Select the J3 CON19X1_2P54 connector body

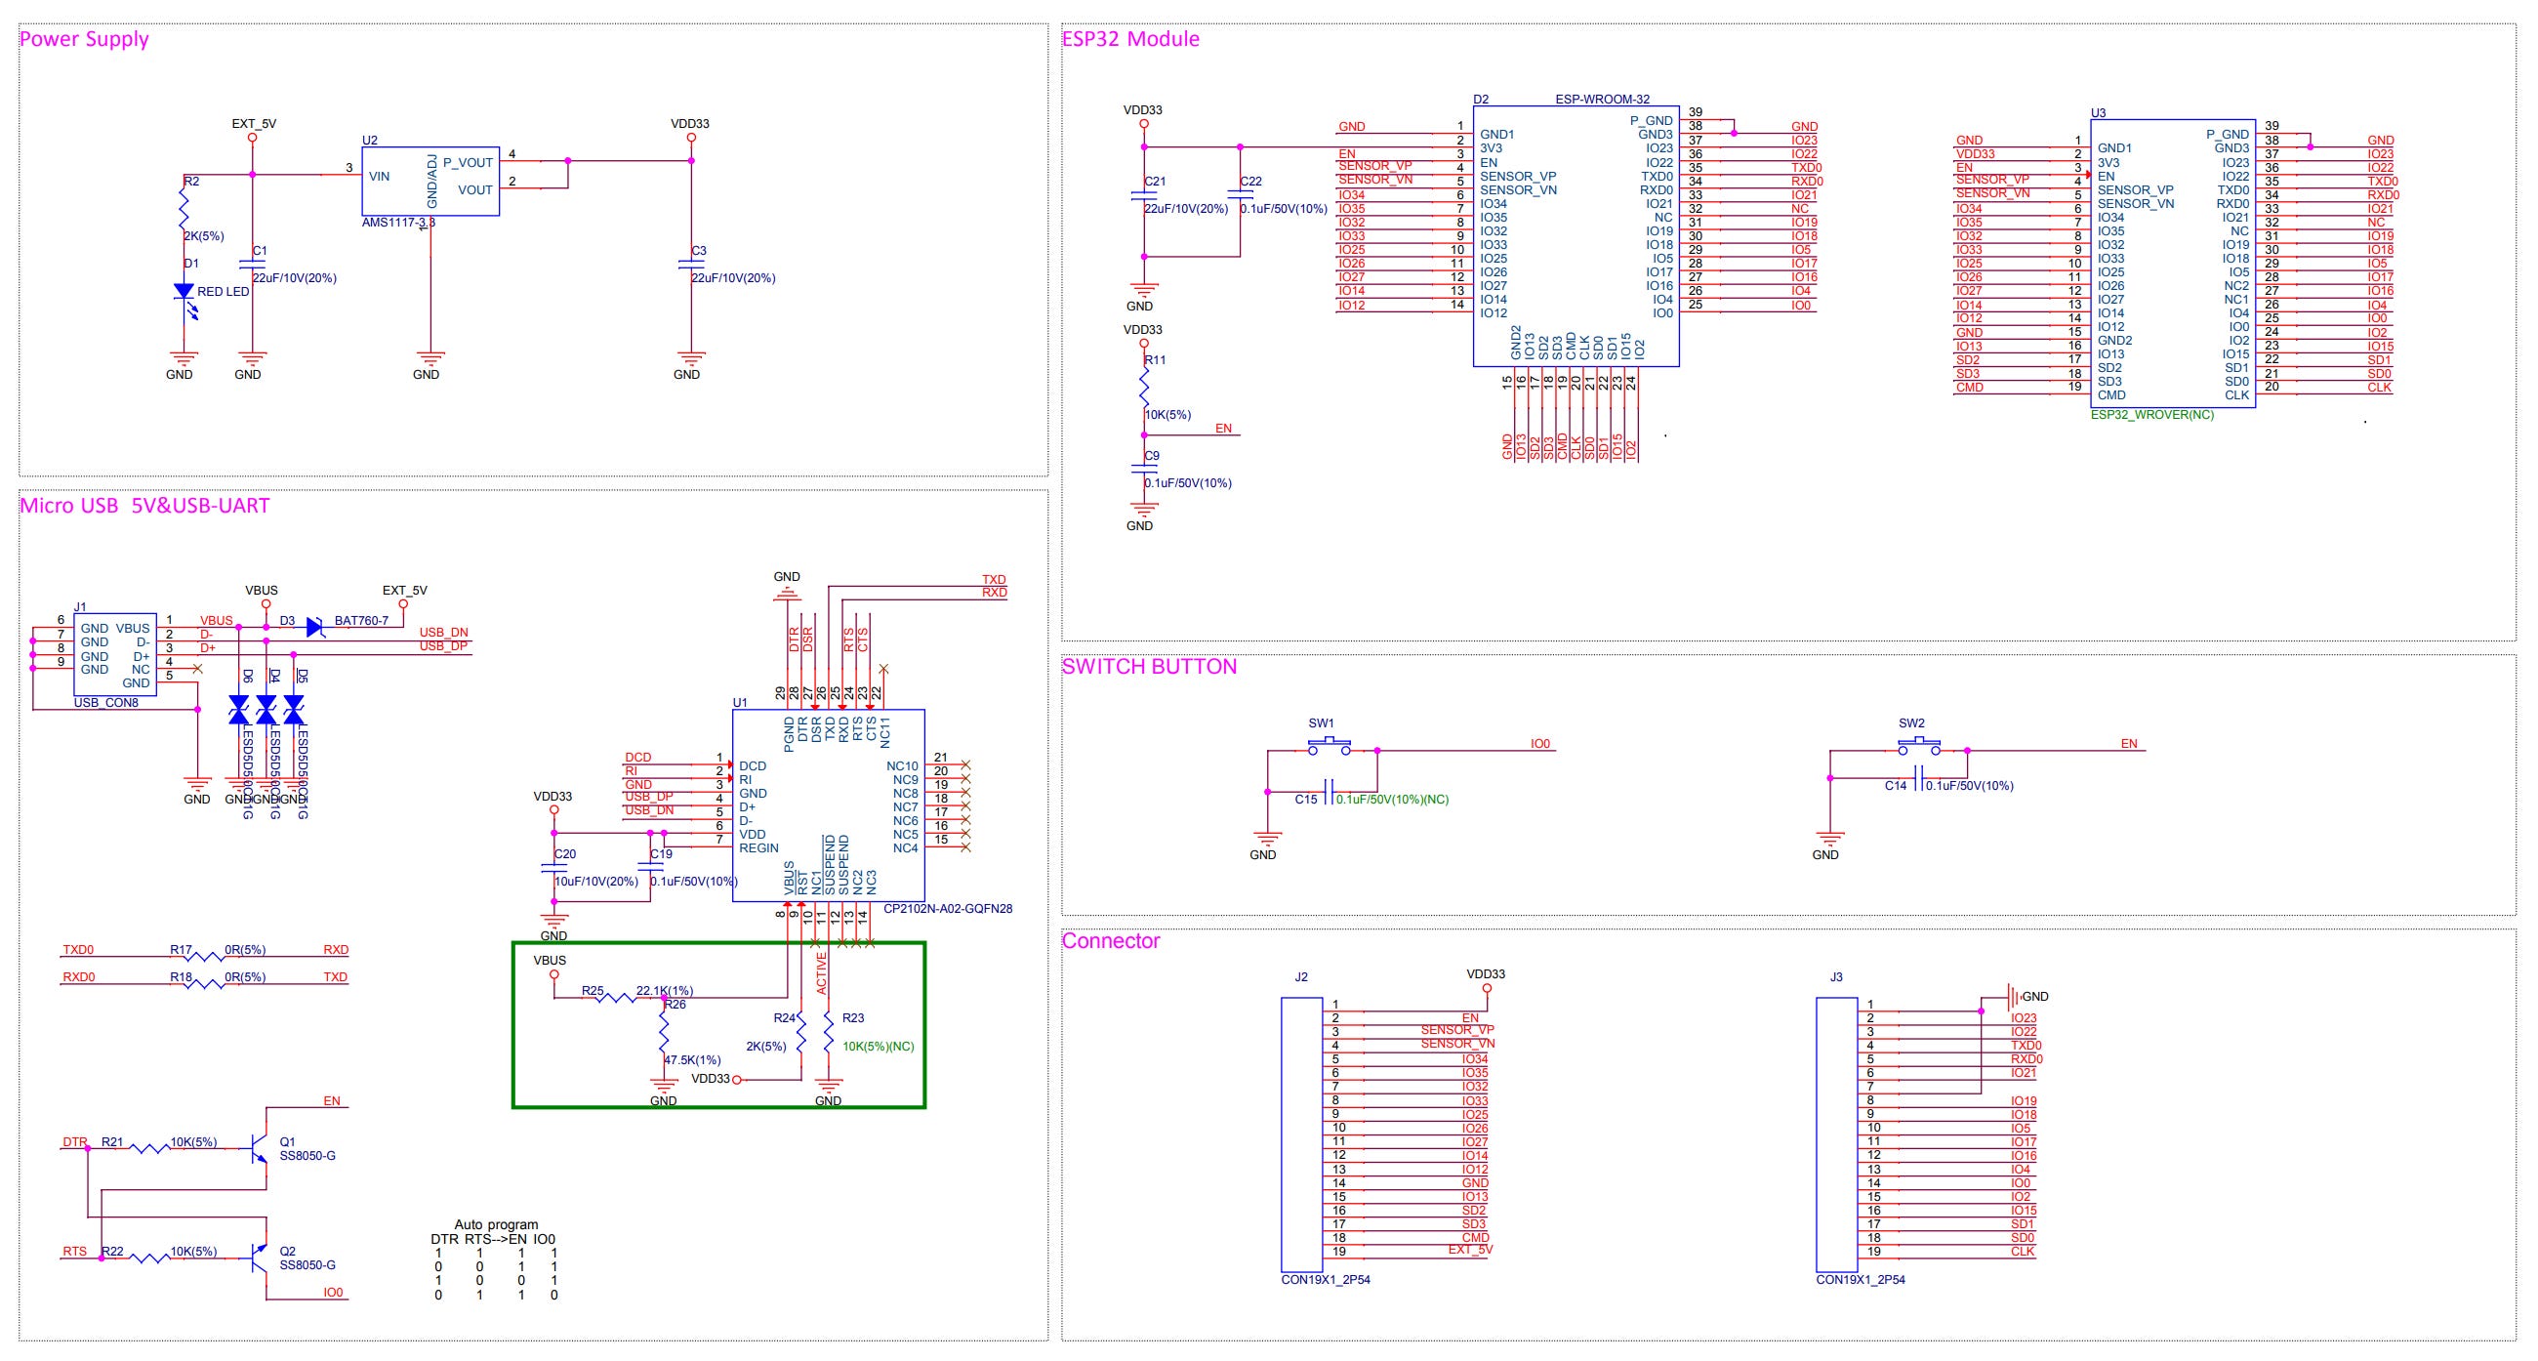pyautogui.click(x=1835, y=1134)
